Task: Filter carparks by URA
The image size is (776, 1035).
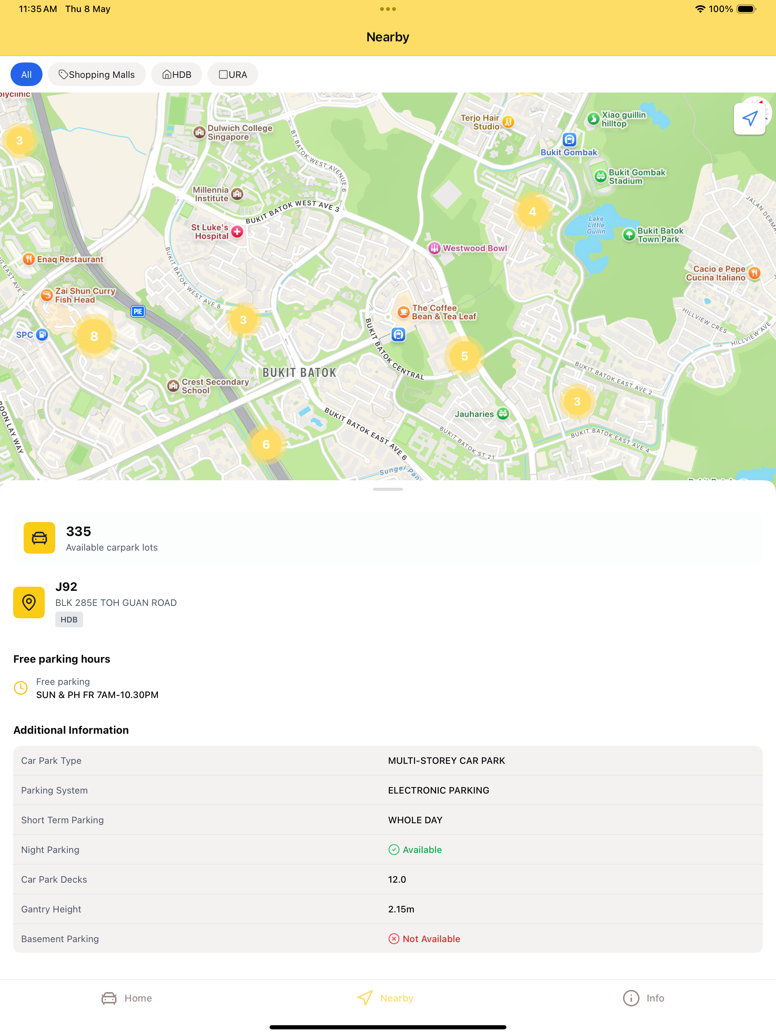Action: click(233, 74)
